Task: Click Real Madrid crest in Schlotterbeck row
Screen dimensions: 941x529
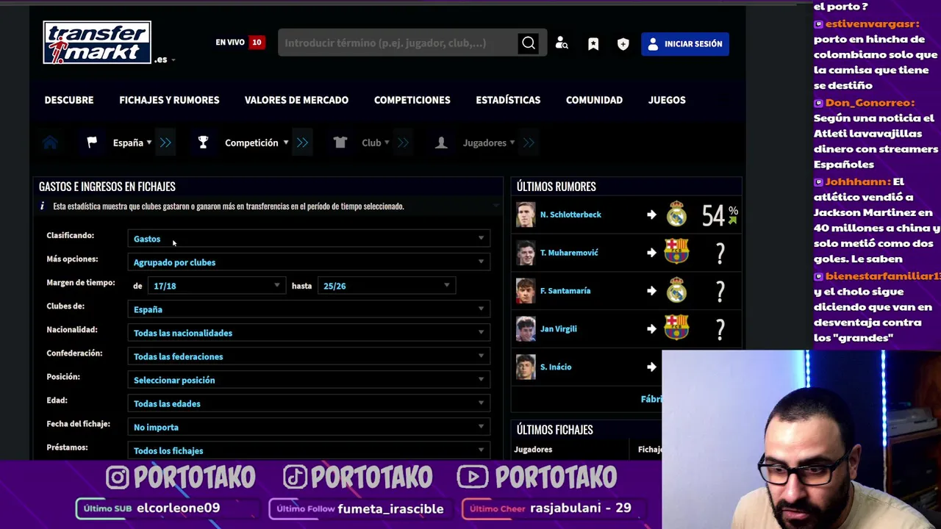Action: coord(676,214)
